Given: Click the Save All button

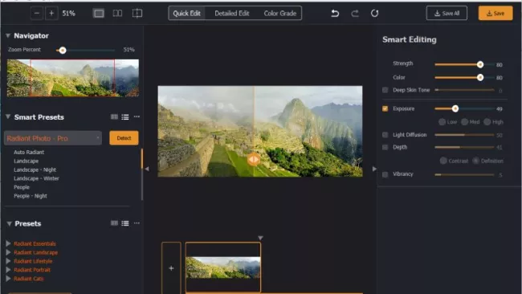Looking at the screenshot, I should click(447, 14).
